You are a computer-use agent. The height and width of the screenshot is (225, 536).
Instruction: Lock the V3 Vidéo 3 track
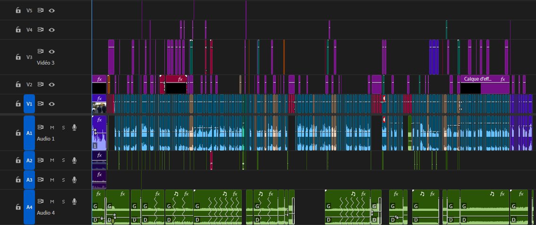pyautogui.click(x=18, y=57)
